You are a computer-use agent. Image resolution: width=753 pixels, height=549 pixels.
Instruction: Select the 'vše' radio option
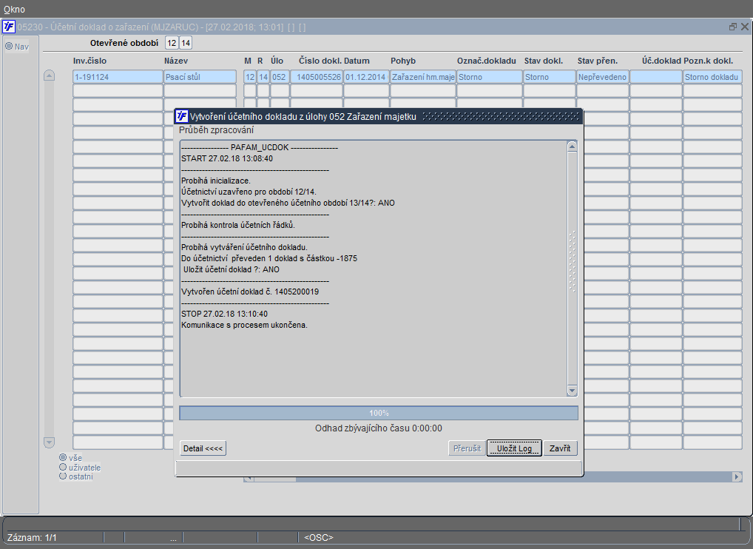coord(63,458)
